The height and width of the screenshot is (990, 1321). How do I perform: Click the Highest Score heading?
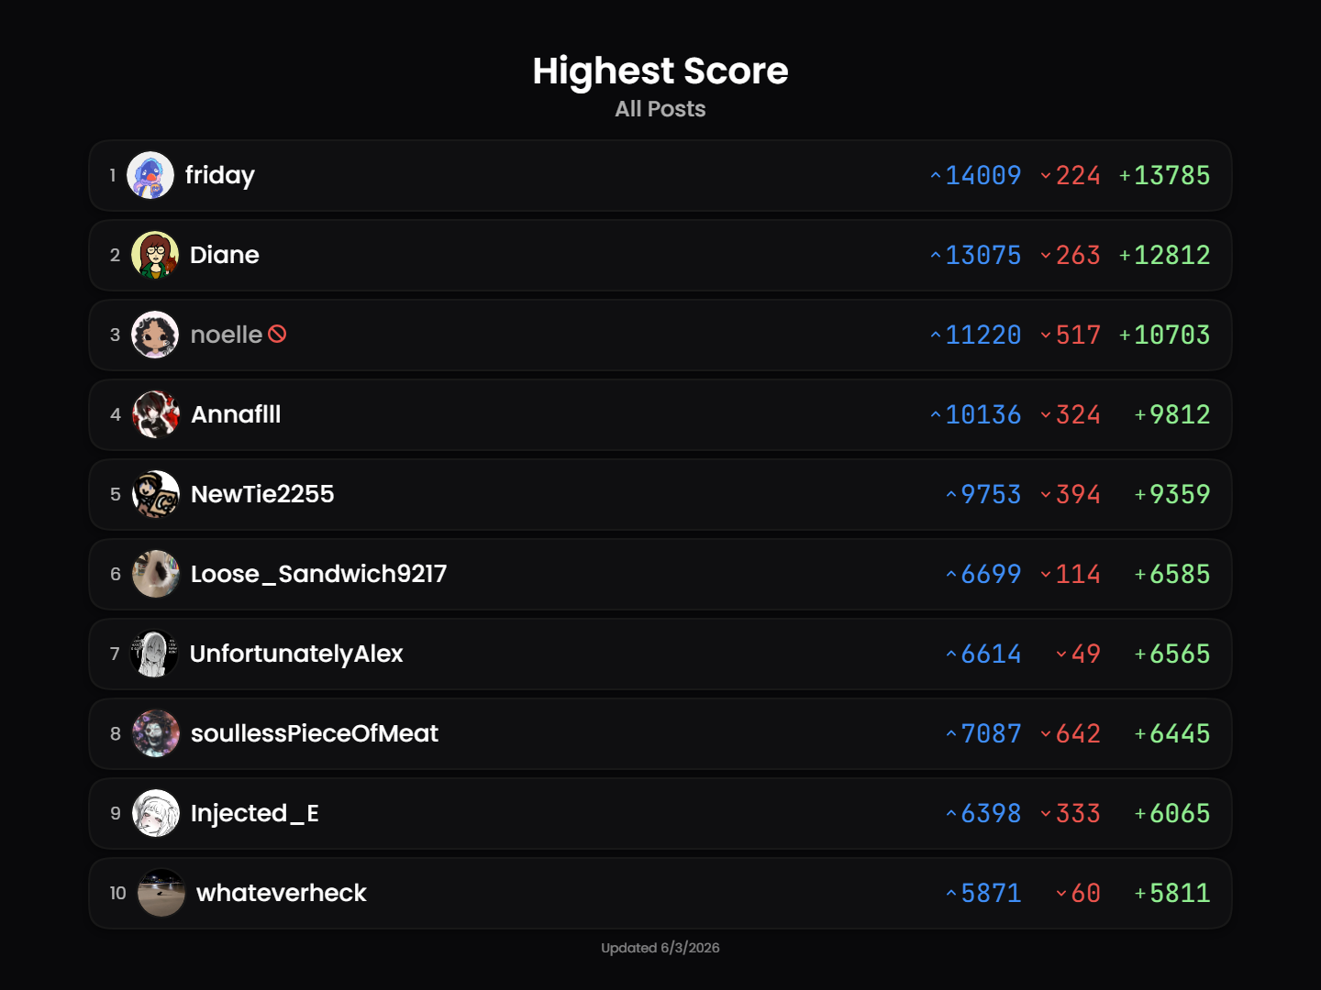pos(660,71)
